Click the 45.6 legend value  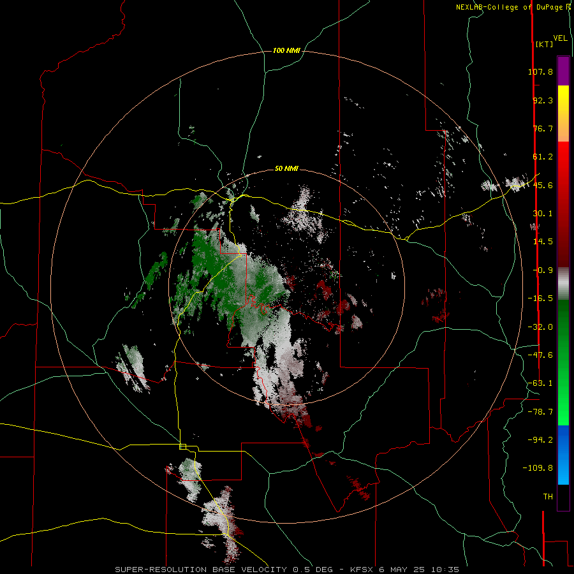pos(543,185)
